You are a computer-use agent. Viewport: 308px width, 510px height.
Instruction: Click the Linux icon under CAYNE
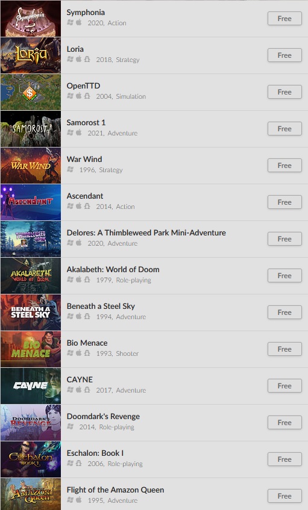click(87, 390)
